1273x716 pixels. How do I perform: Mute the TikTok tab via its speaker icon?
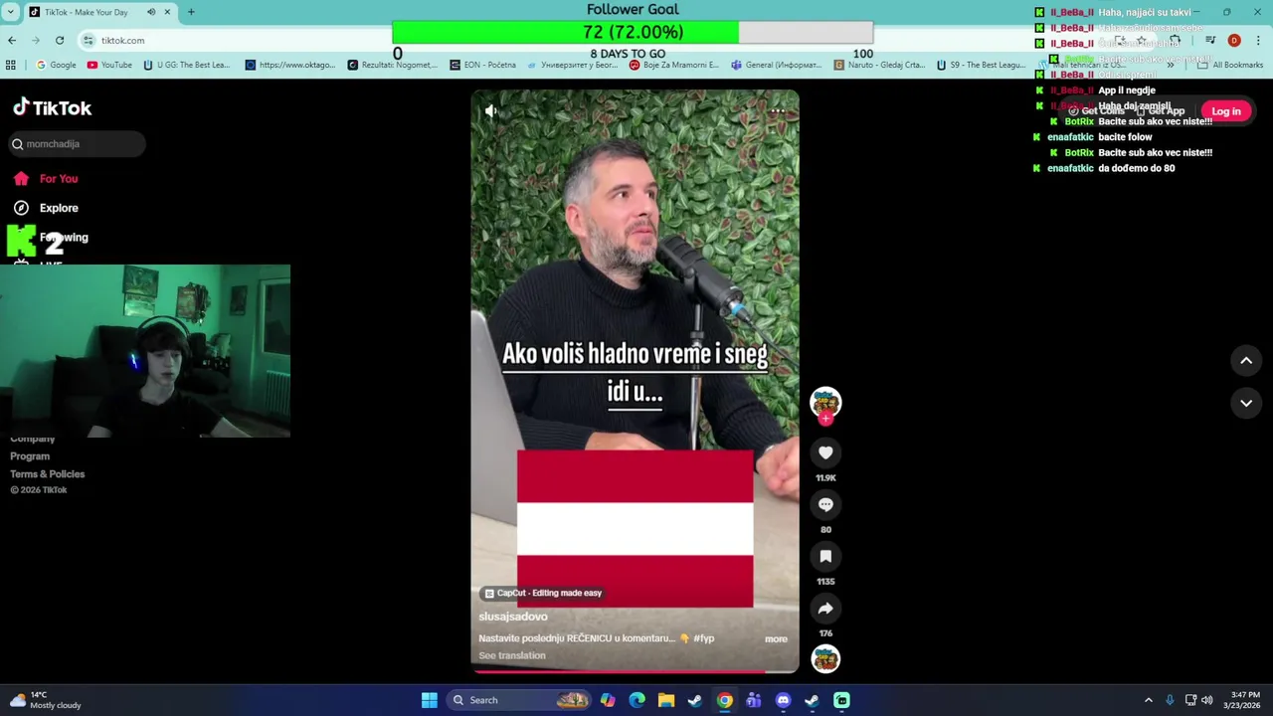coord(151,12)
